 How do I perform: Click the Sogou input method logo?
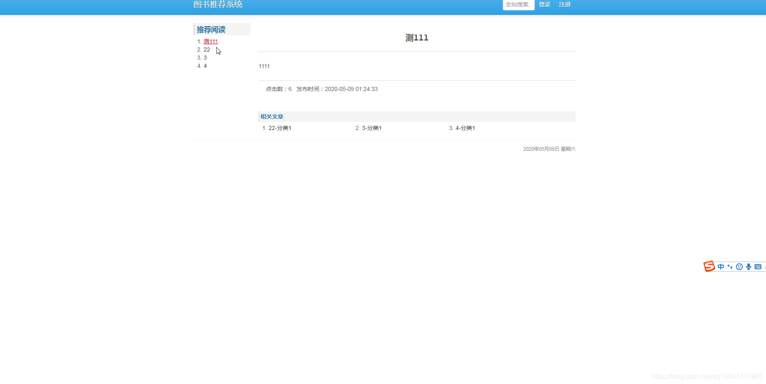[x=709, y=266]
